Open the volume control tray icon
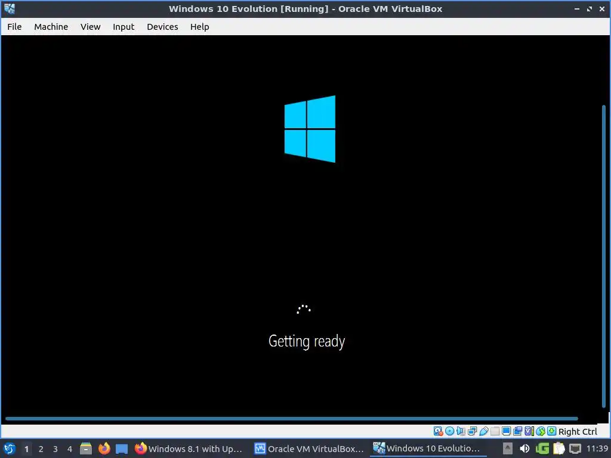Viewport: 611px width, 458px height. [524, 448]
